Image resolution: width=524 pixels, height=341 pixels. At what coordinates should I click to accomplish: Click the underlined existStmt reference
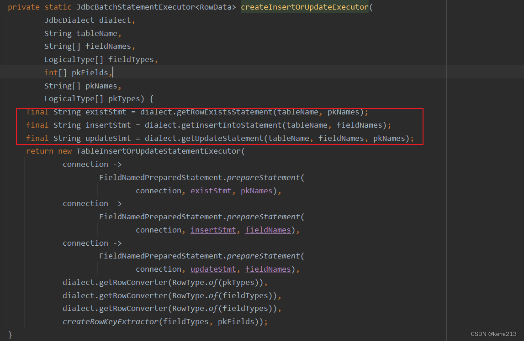[x=211, y=191]
